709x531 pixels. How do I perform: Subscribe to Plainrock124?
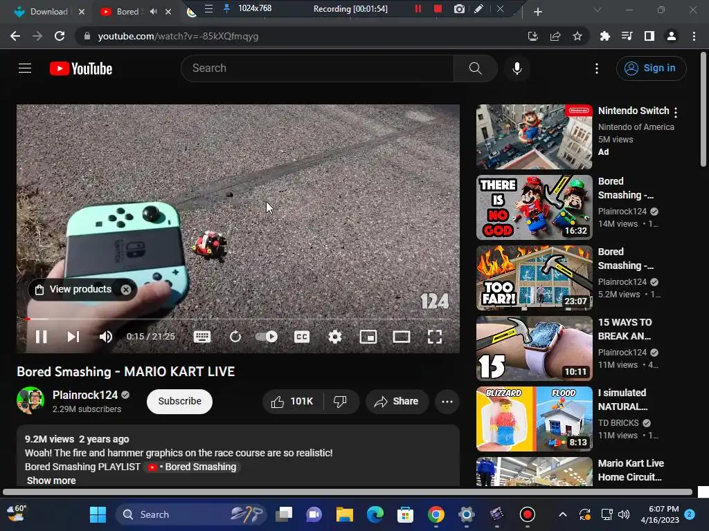coord(179,402)
